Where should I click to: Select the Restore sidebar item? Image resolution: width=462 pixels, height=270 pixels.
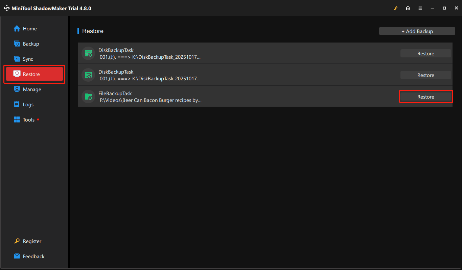click(x=34, y=74)
